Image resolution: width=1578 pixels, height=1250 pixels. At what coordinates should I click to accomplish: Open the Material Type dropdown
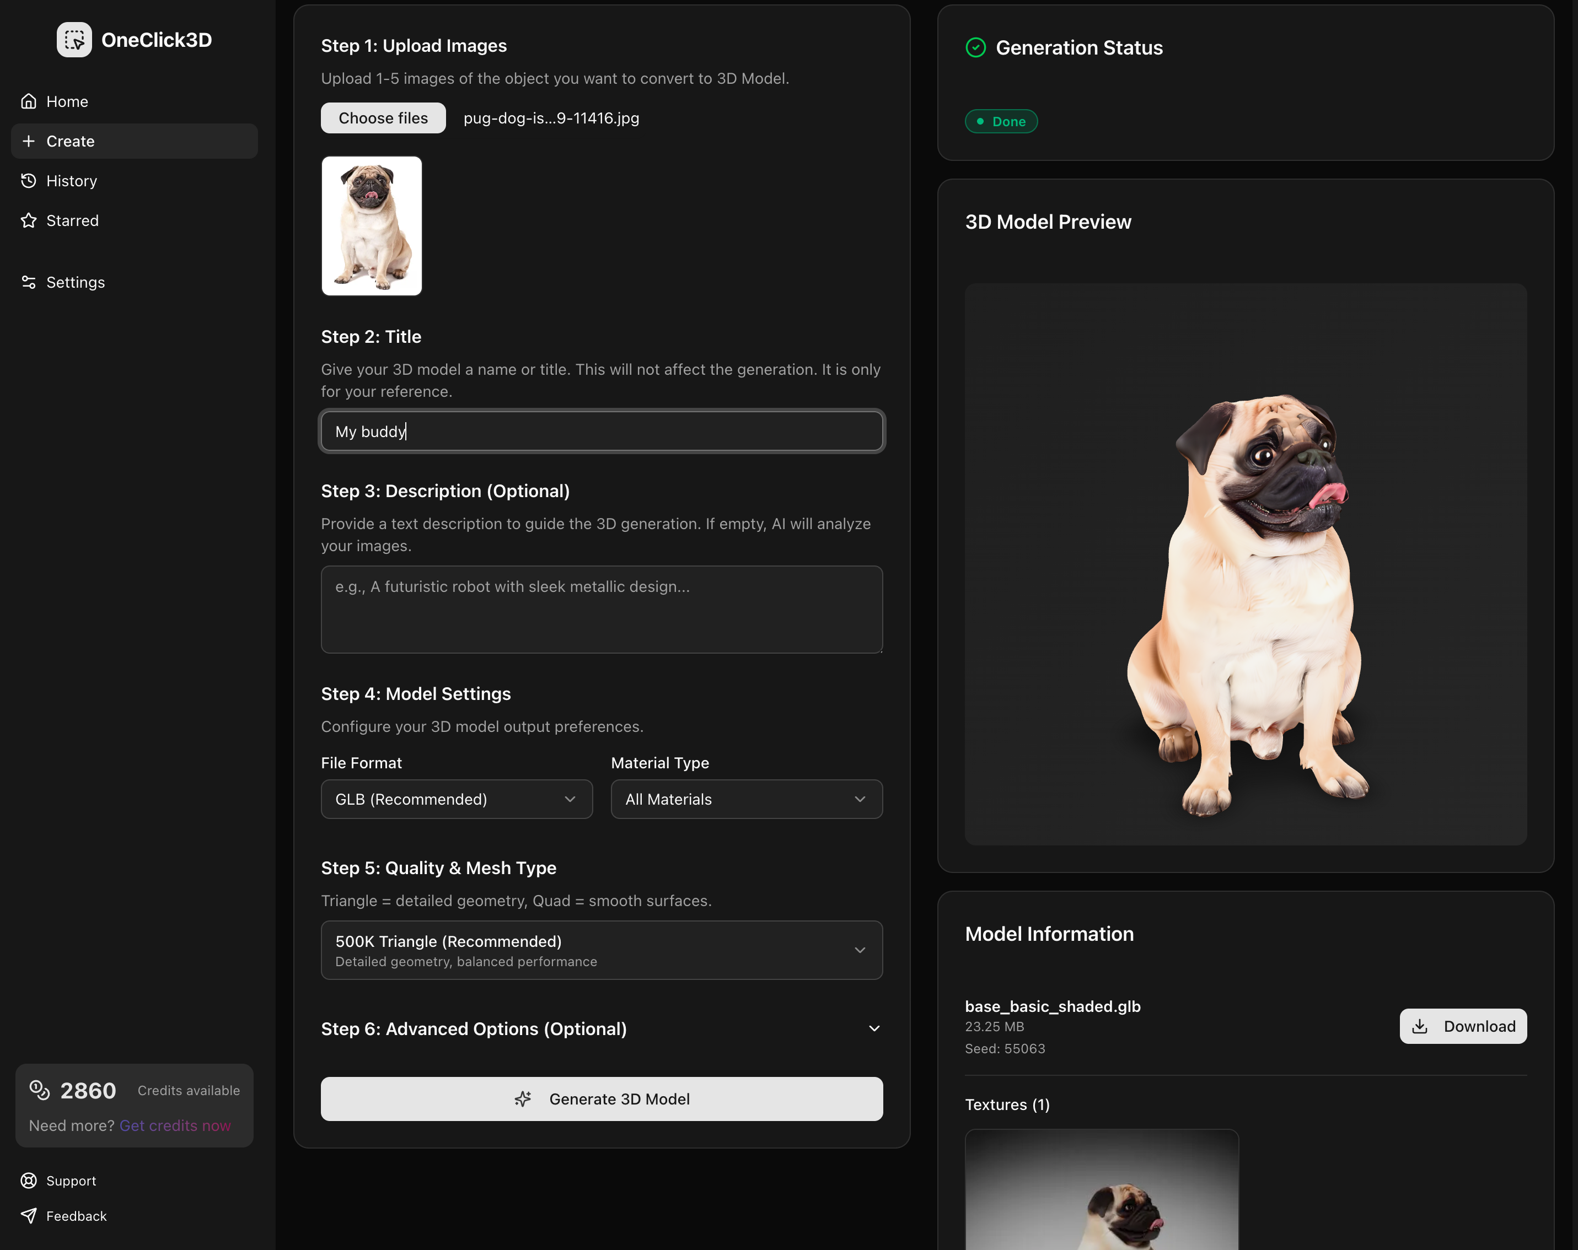tap(746, 799)
